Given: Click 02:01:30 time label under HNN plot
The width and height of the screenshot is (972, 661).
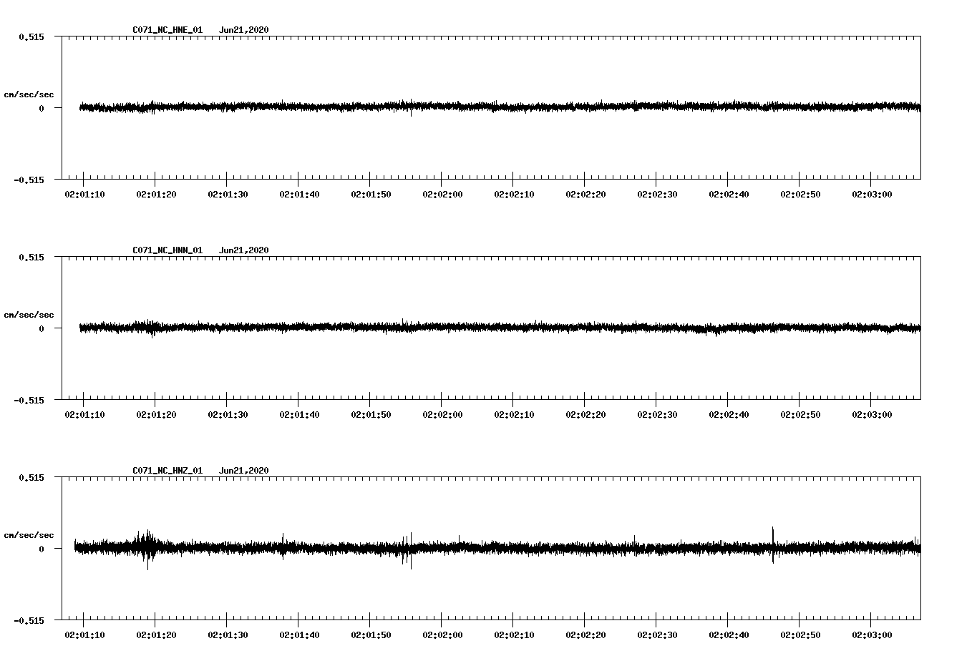Looking at the screenshot, I should click(x=228, y=415).
